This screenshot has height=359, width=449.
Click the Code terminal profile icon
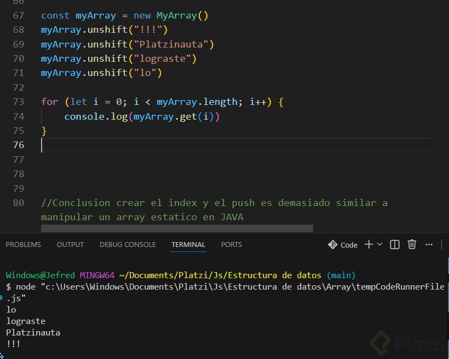(333, 244)
